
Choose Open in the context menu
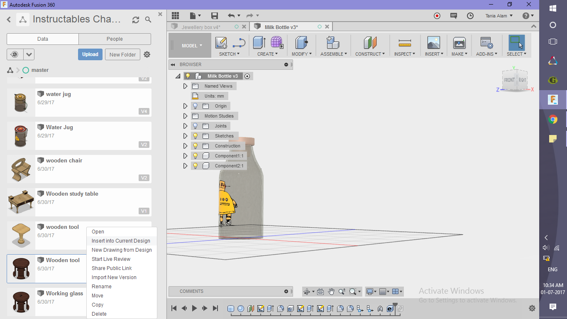click(98, 232)
